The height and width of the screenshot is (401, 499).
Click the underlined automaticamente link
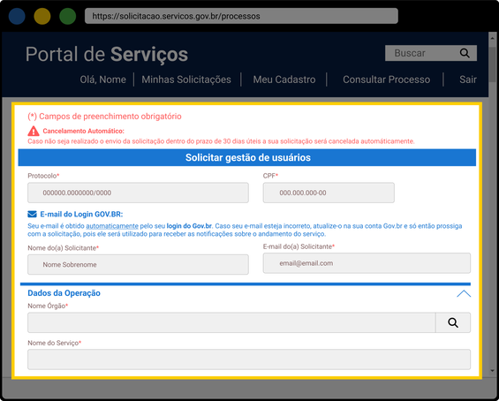click(x=112, y=226)
